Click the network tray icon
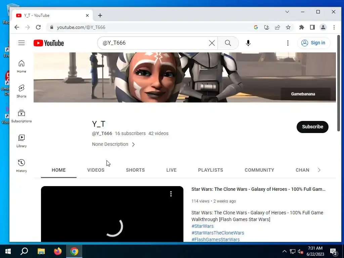The image size is (344, 258). 293,251
